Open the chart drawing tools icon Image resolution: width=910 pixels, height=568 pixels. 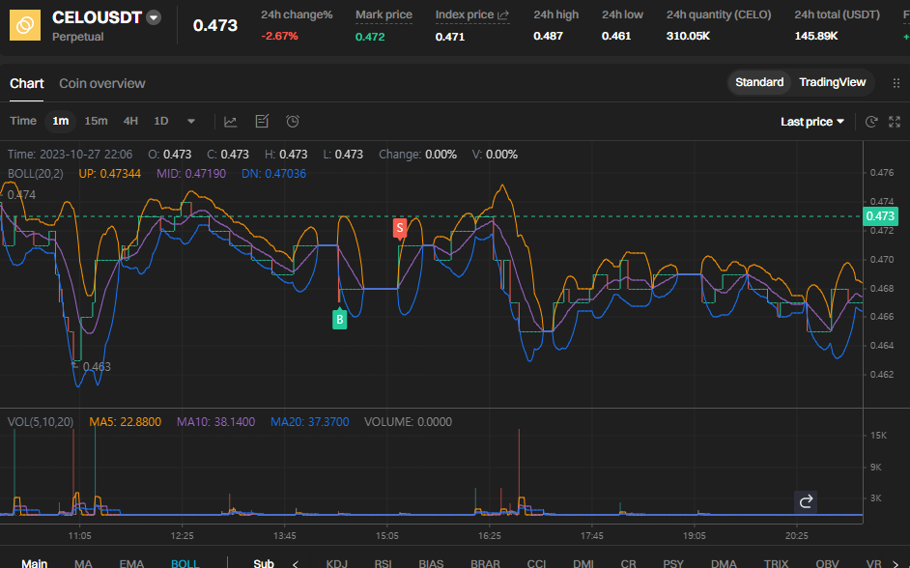click(262, 121)
